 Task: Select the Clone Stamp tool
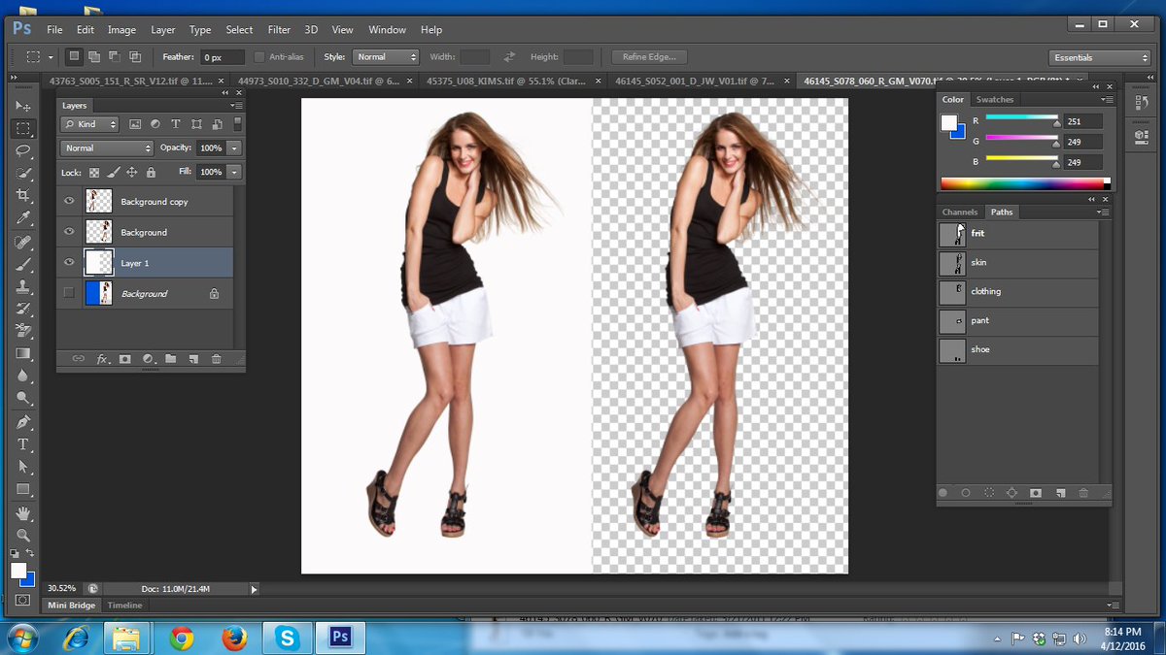click(23, 286)
